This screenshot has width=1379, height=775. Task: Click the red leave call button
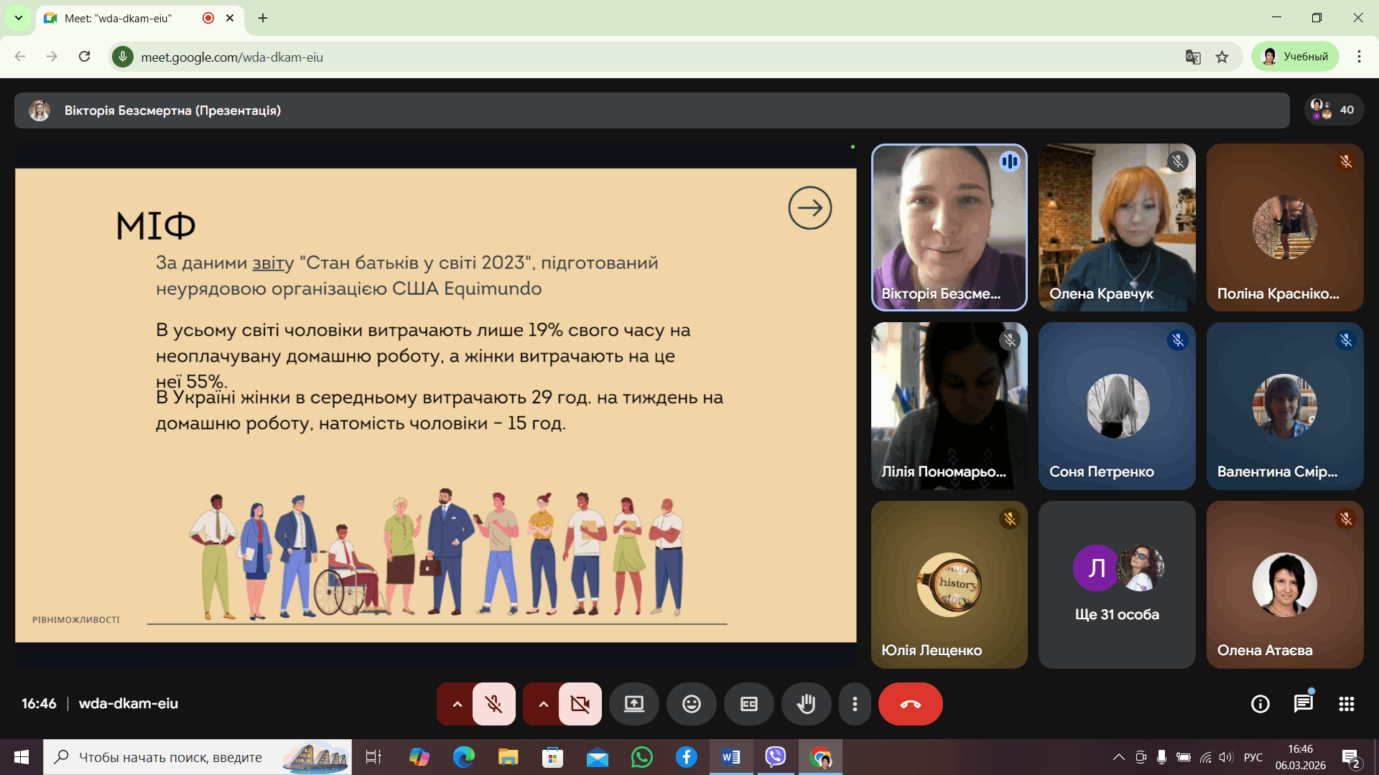click(910, 704)
